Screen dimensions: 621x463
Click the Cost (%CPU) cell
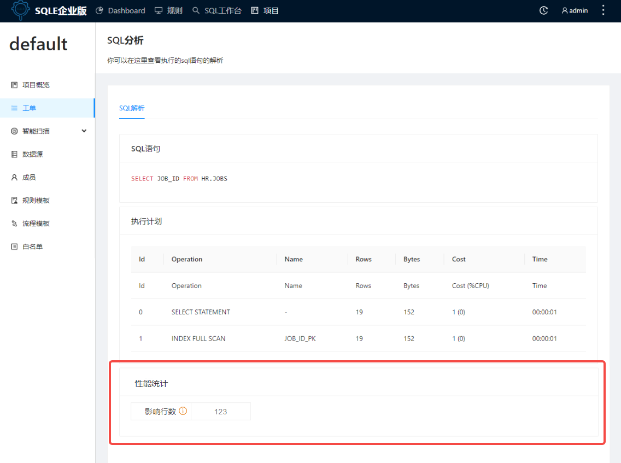click(x=471, y=285)
